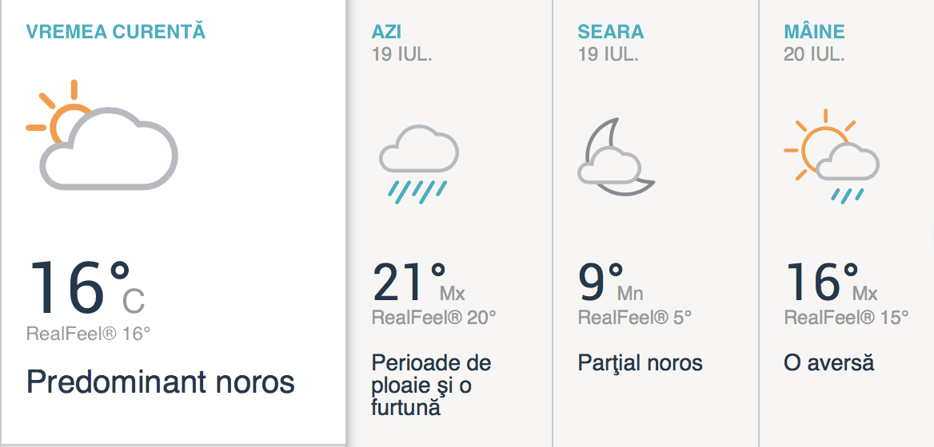This screenshot has width=934, height=447.
Task: Click the 20 IUL. date label
Action: tap(814, 54)
